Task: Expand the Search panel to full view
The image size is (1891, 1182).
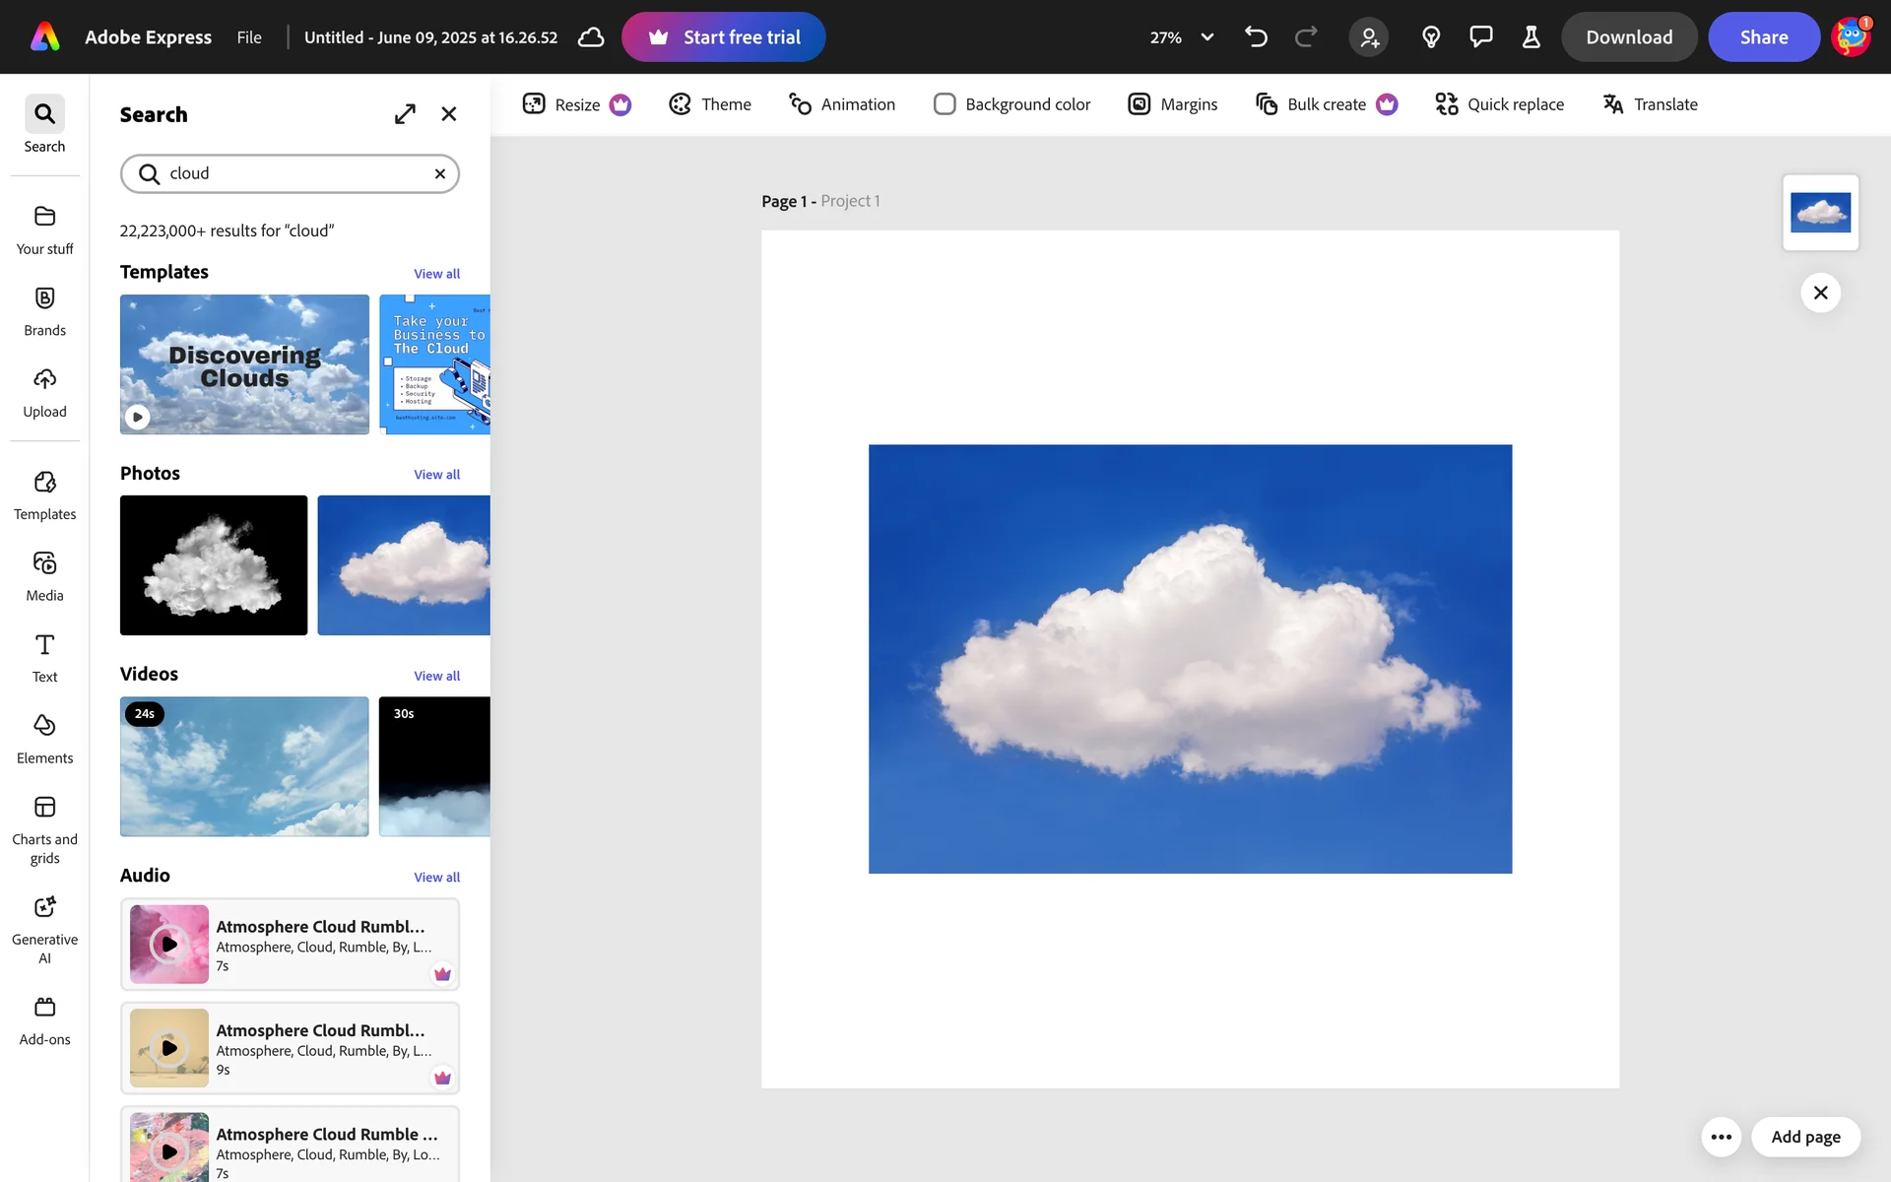Action: [405, 114]
